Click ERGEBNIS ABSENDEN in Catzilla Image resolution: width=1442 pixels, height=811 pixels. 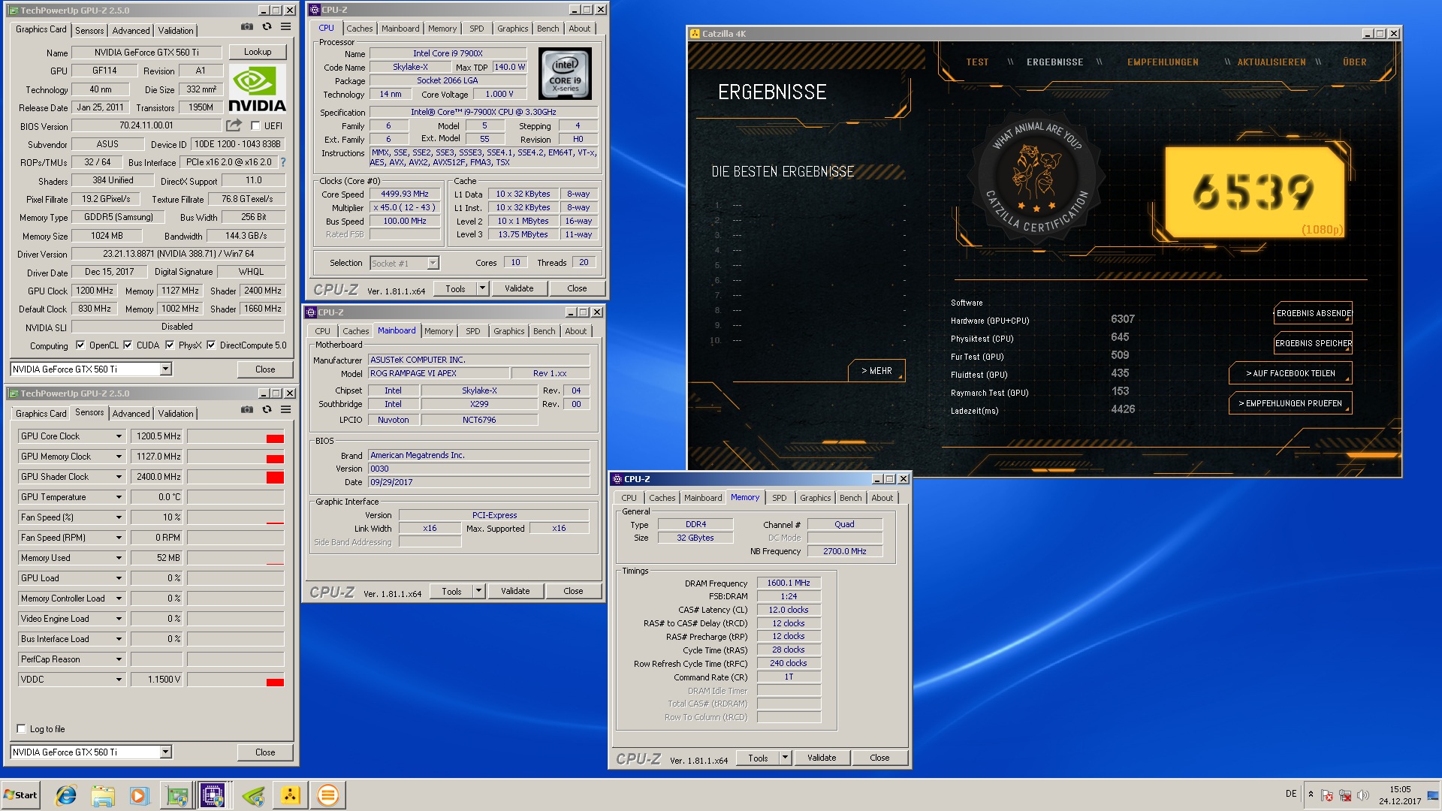pyautogui.click(x=1313, y=313)
